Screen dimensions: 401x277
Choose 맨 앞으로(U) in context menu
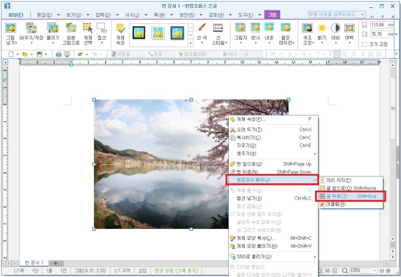pyautogui.click(x=273, y=164)
